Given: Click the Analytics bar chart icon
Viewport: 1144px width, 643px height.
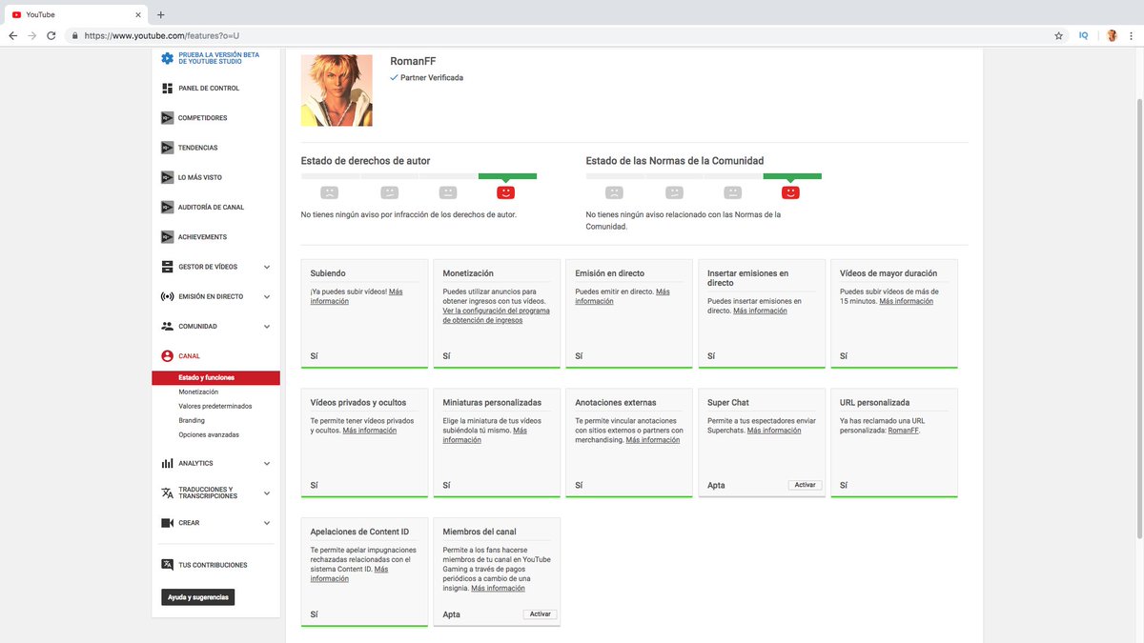Looking at the screenshot, I should pos(168,463).
